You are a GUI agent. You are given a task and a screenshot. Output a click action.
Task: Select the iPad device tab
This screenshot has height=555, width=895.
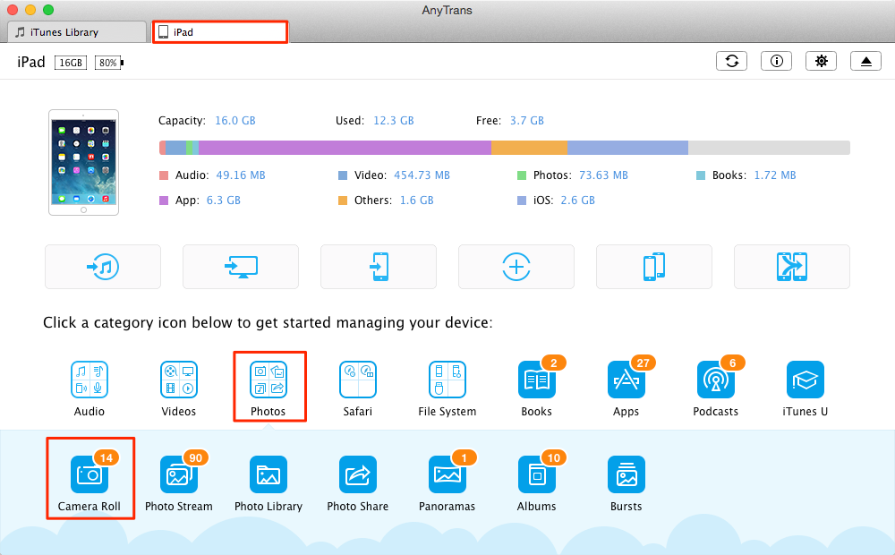220,32
